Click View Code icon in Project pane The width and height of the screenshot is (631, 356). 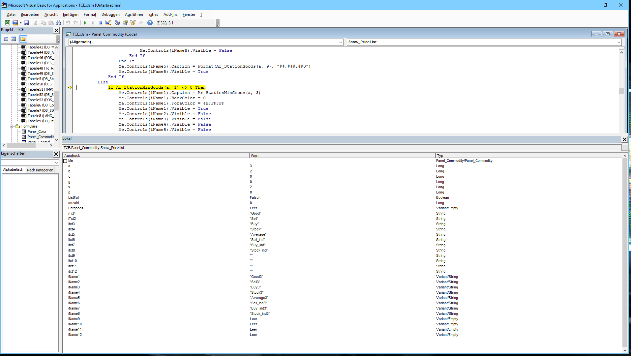coord(6,39)
